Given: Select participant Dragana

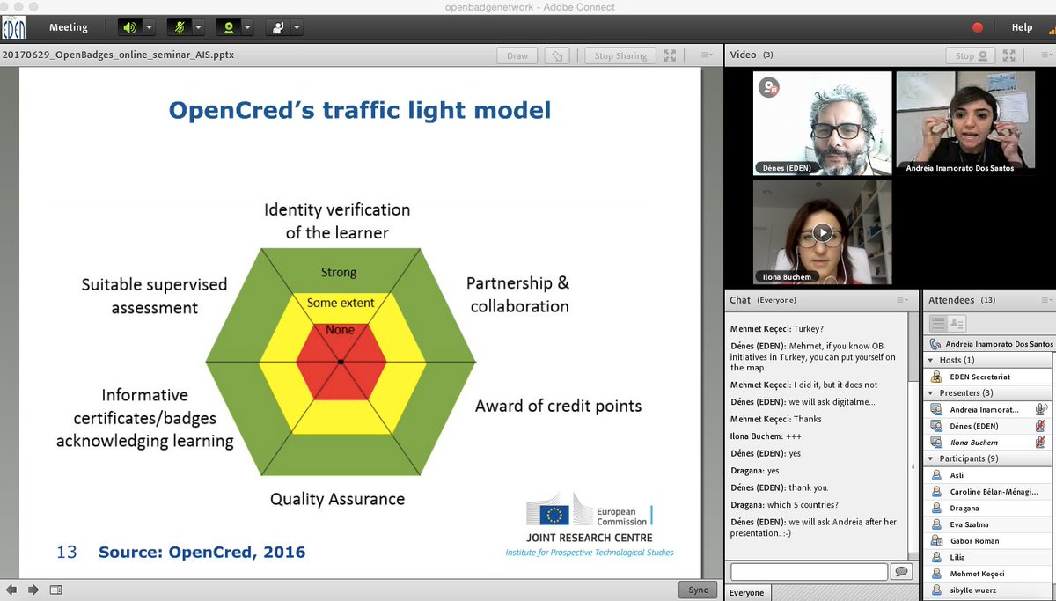Looking at the screenshot, I should pyautogui.click(x=989, y=509).
